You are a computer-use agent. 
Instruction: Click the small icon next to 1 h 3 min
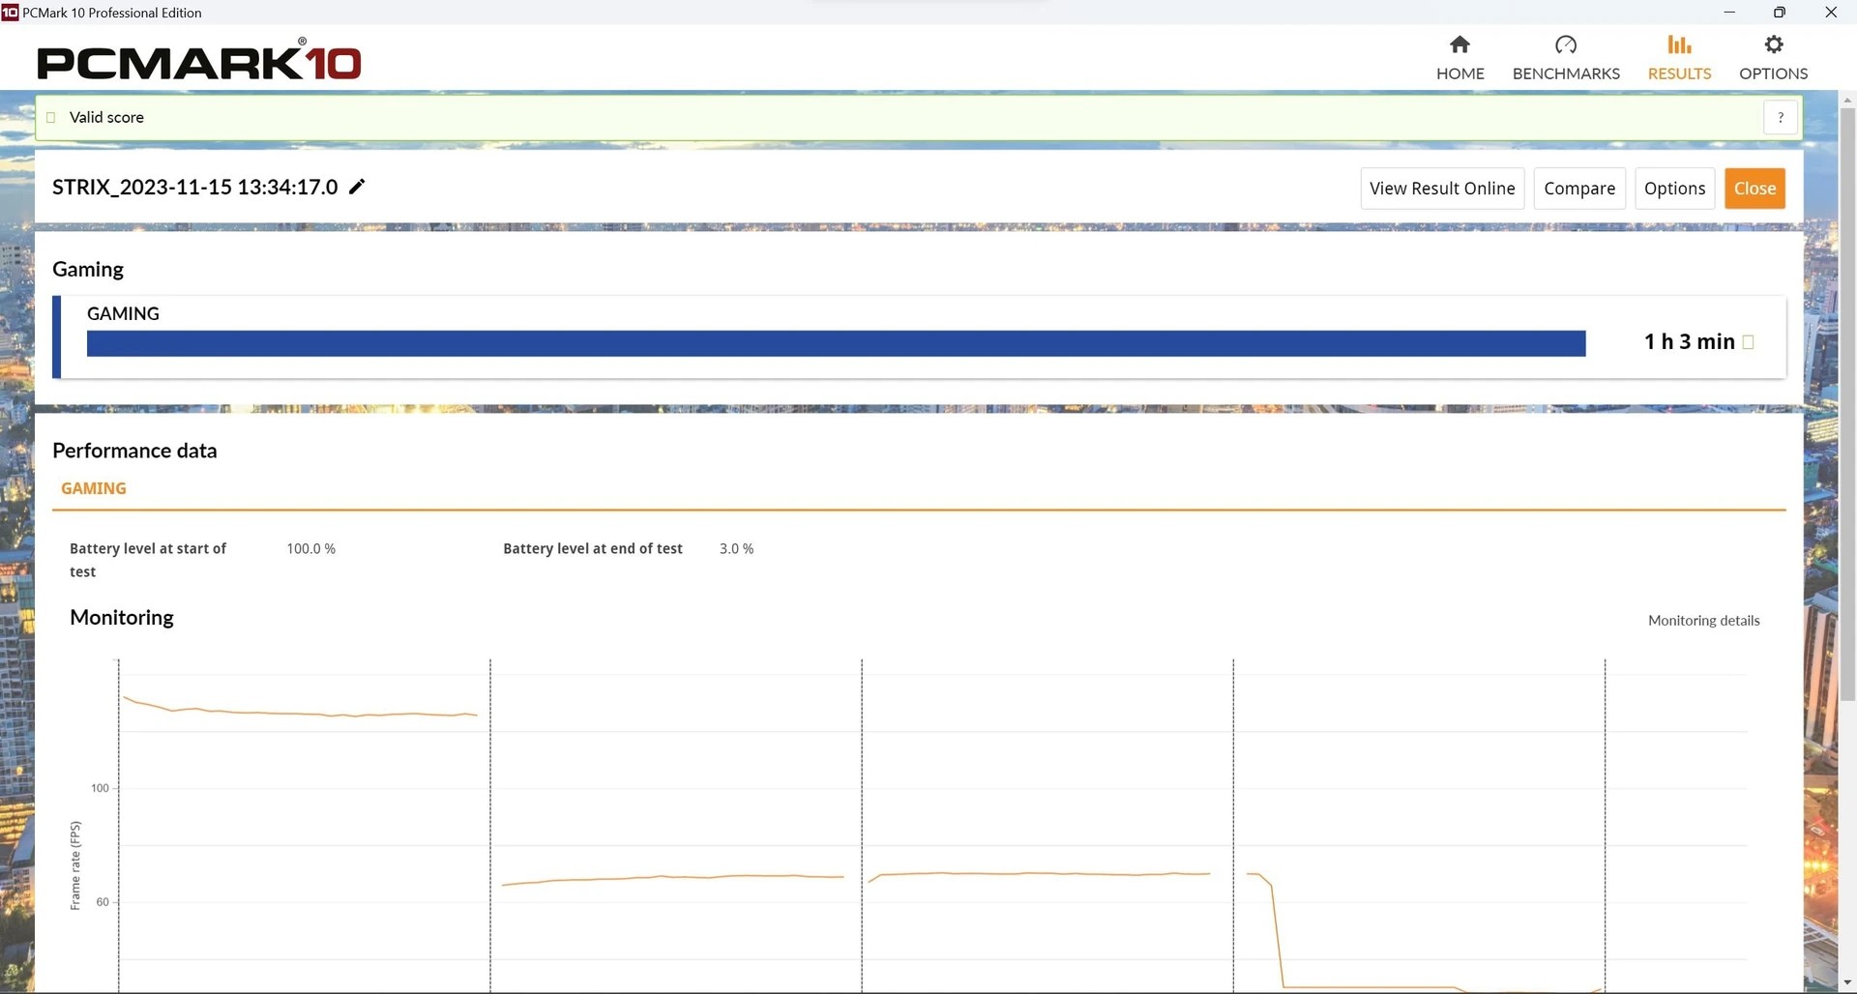1748,342
